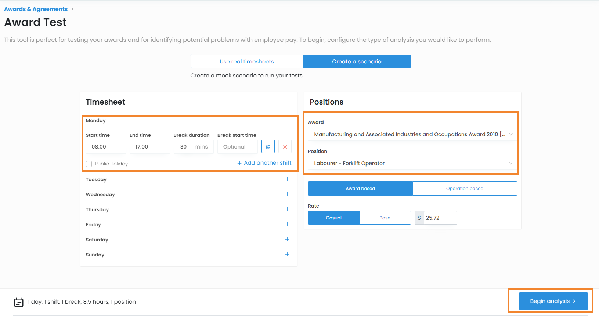The image size is (599, 318).
Task: Select the Create a scenario tab
Action: [x=357, y=62]
